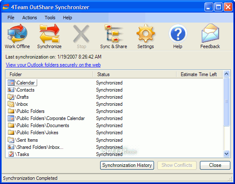Click the Close button at bottom
This screenshot has height=184, width=235.
point(215,165)
